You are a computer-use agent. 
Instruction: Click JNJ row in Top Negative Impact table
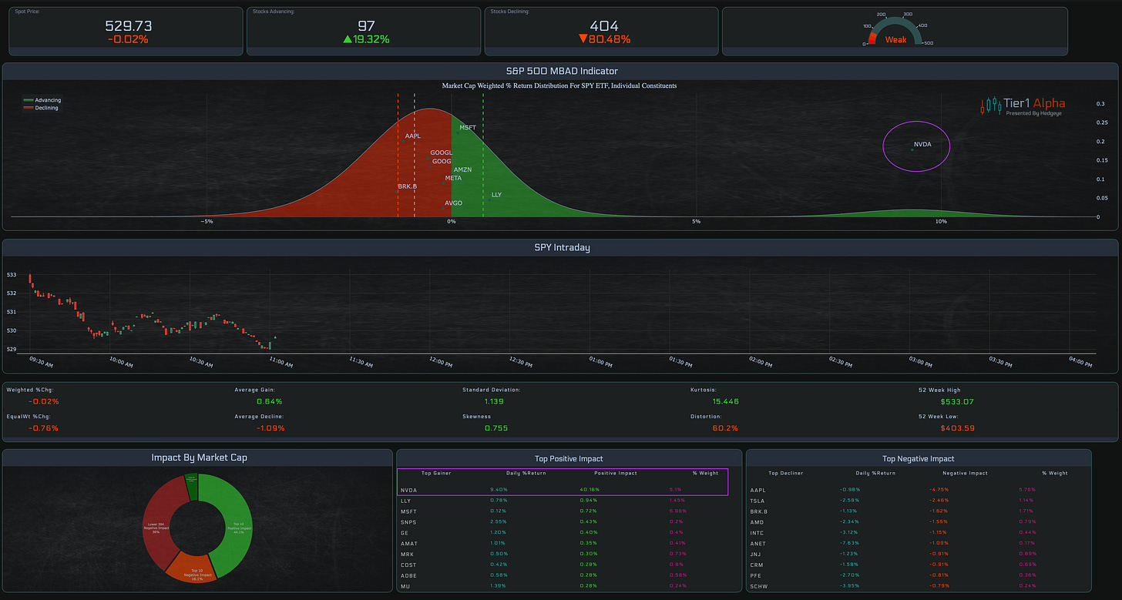click(x=919, y=554)
